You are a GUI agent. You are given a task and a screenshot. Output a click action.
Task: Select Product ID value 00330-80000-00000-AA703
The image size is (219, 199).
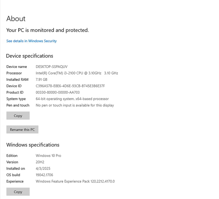pos(58,92)
